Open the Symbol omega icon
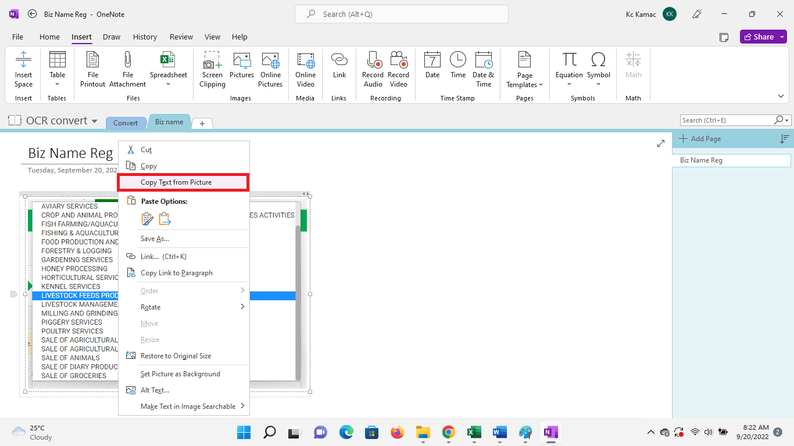Image resolution: width=794 pixels, height=446 pixels. point(598,61)
